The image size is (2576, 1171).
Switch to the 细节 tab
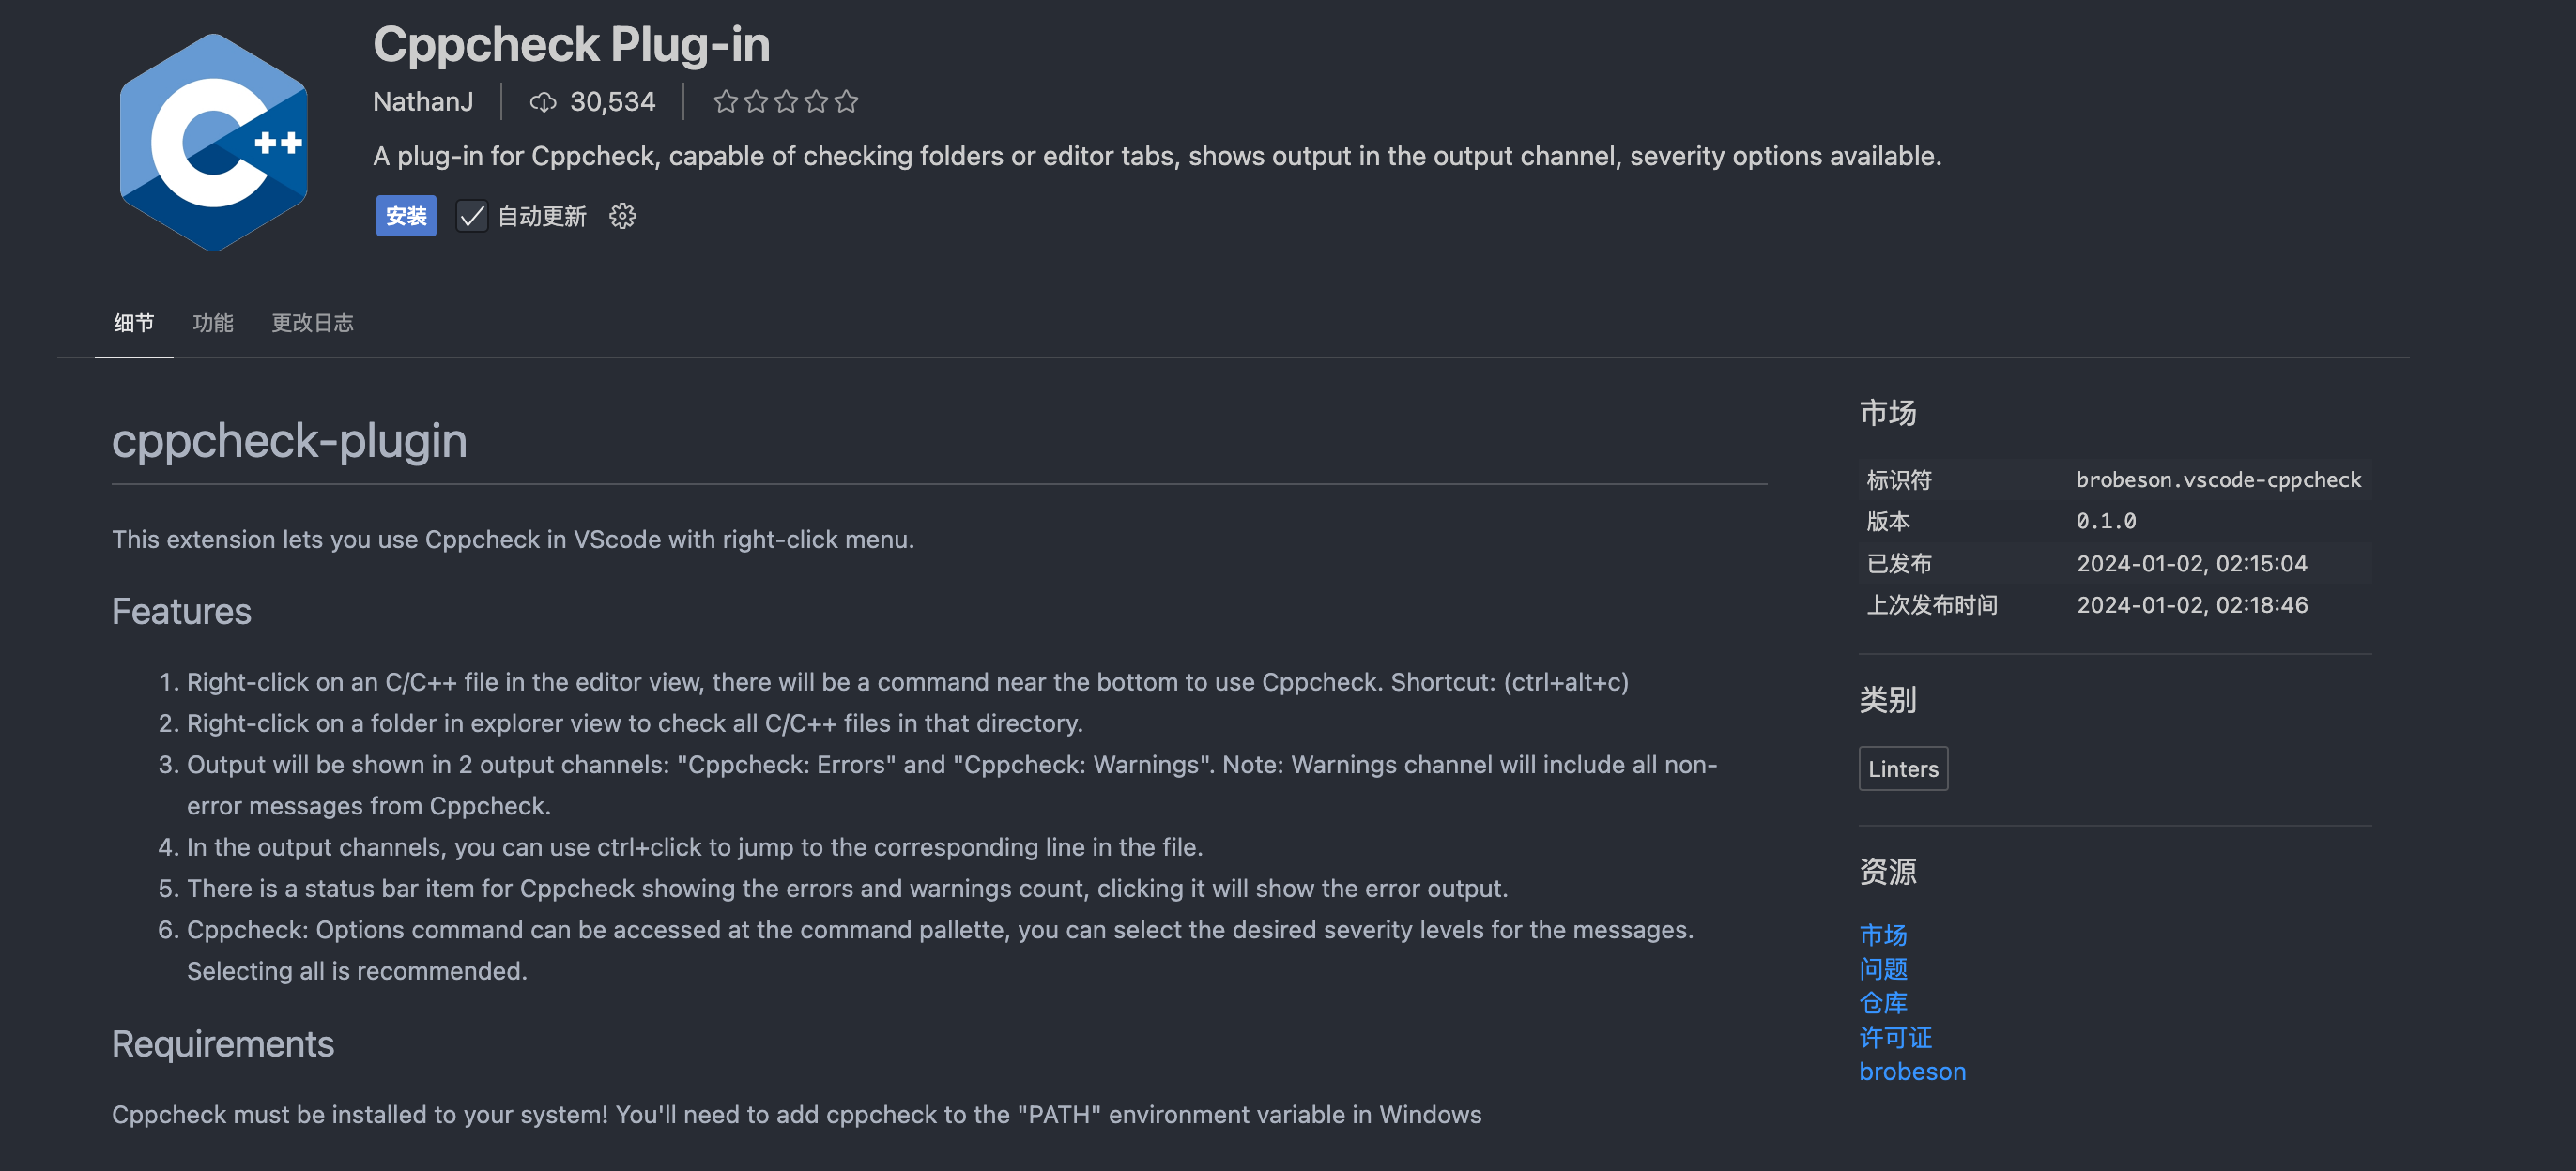pos(134,323)
